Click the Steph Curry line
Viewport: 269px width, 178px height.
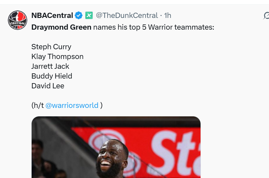[51, 47]
